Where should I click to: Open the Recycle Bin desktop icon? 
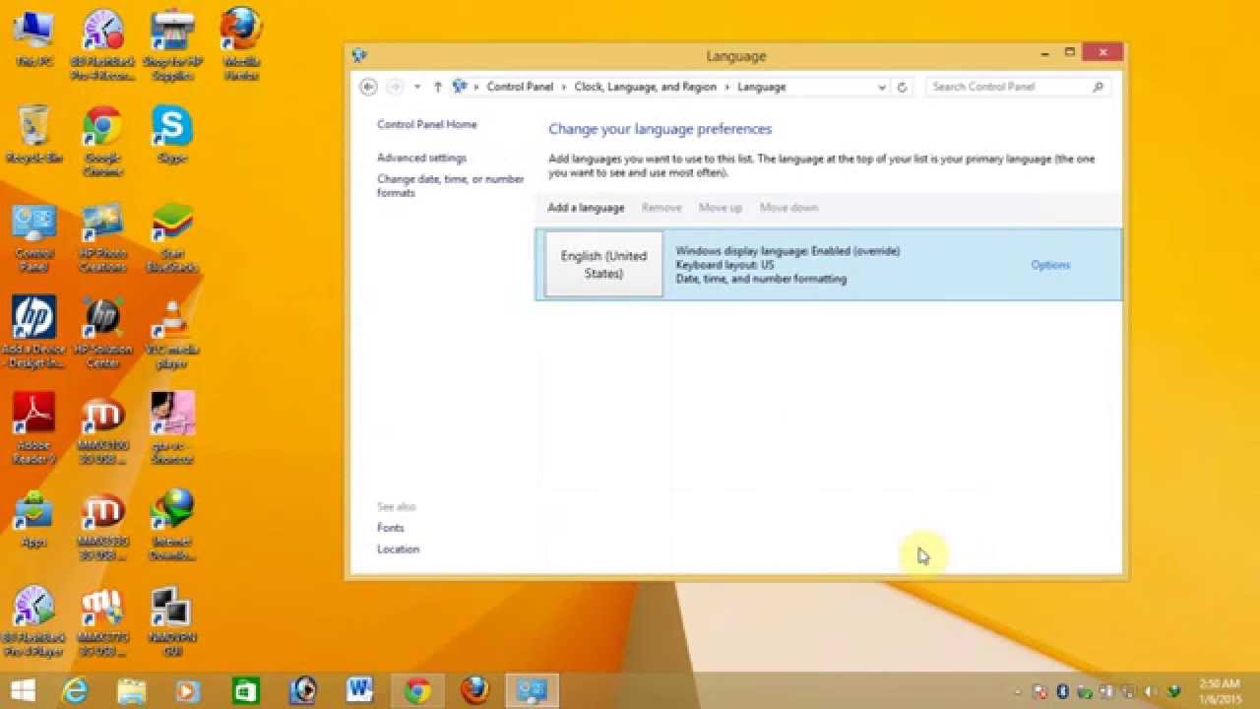point(34,134)
